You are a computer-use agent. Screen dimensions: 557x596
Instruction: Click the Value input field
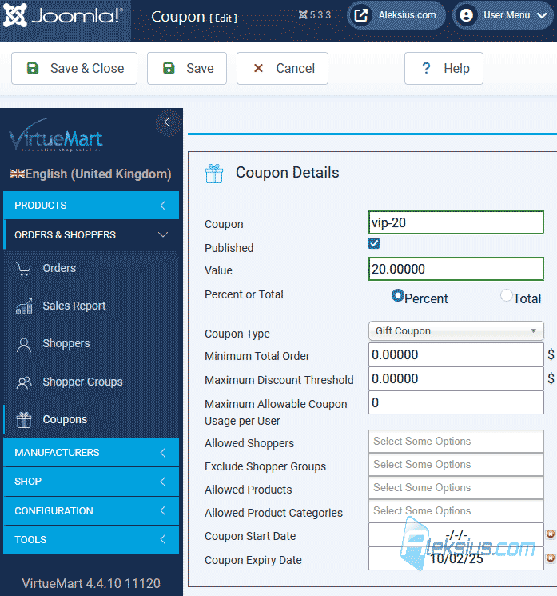pyautogui.click(x=456, y=269)
